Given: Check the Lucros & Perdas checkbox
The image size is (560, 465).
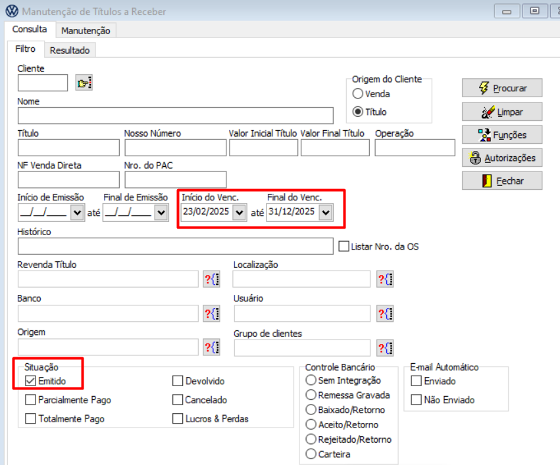Looking at the screenshot, I should [178, 418].
